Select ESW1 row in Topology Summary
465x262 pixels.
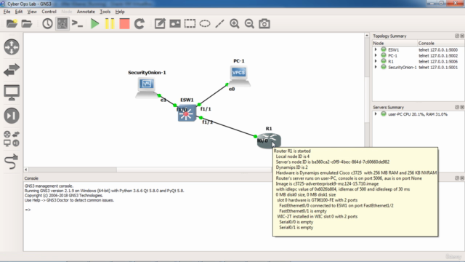[x=418, y=49]
